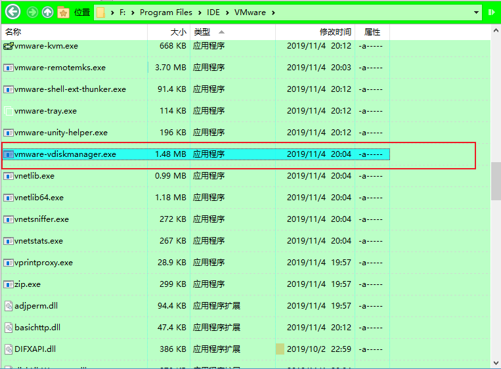Select file name DIFXAPI.dll
The image size is (501, 369).
[x=35, y=349]
